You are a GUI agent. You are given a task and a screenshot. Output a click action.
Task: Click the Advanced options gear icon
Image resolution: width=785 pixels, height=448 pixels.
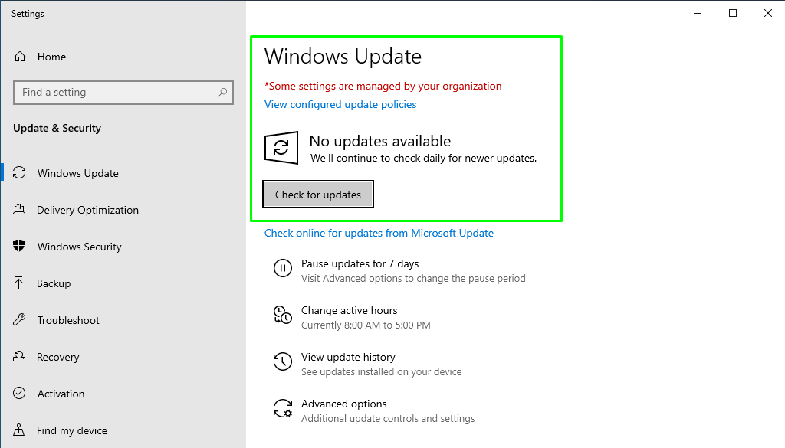coord(282,408)
